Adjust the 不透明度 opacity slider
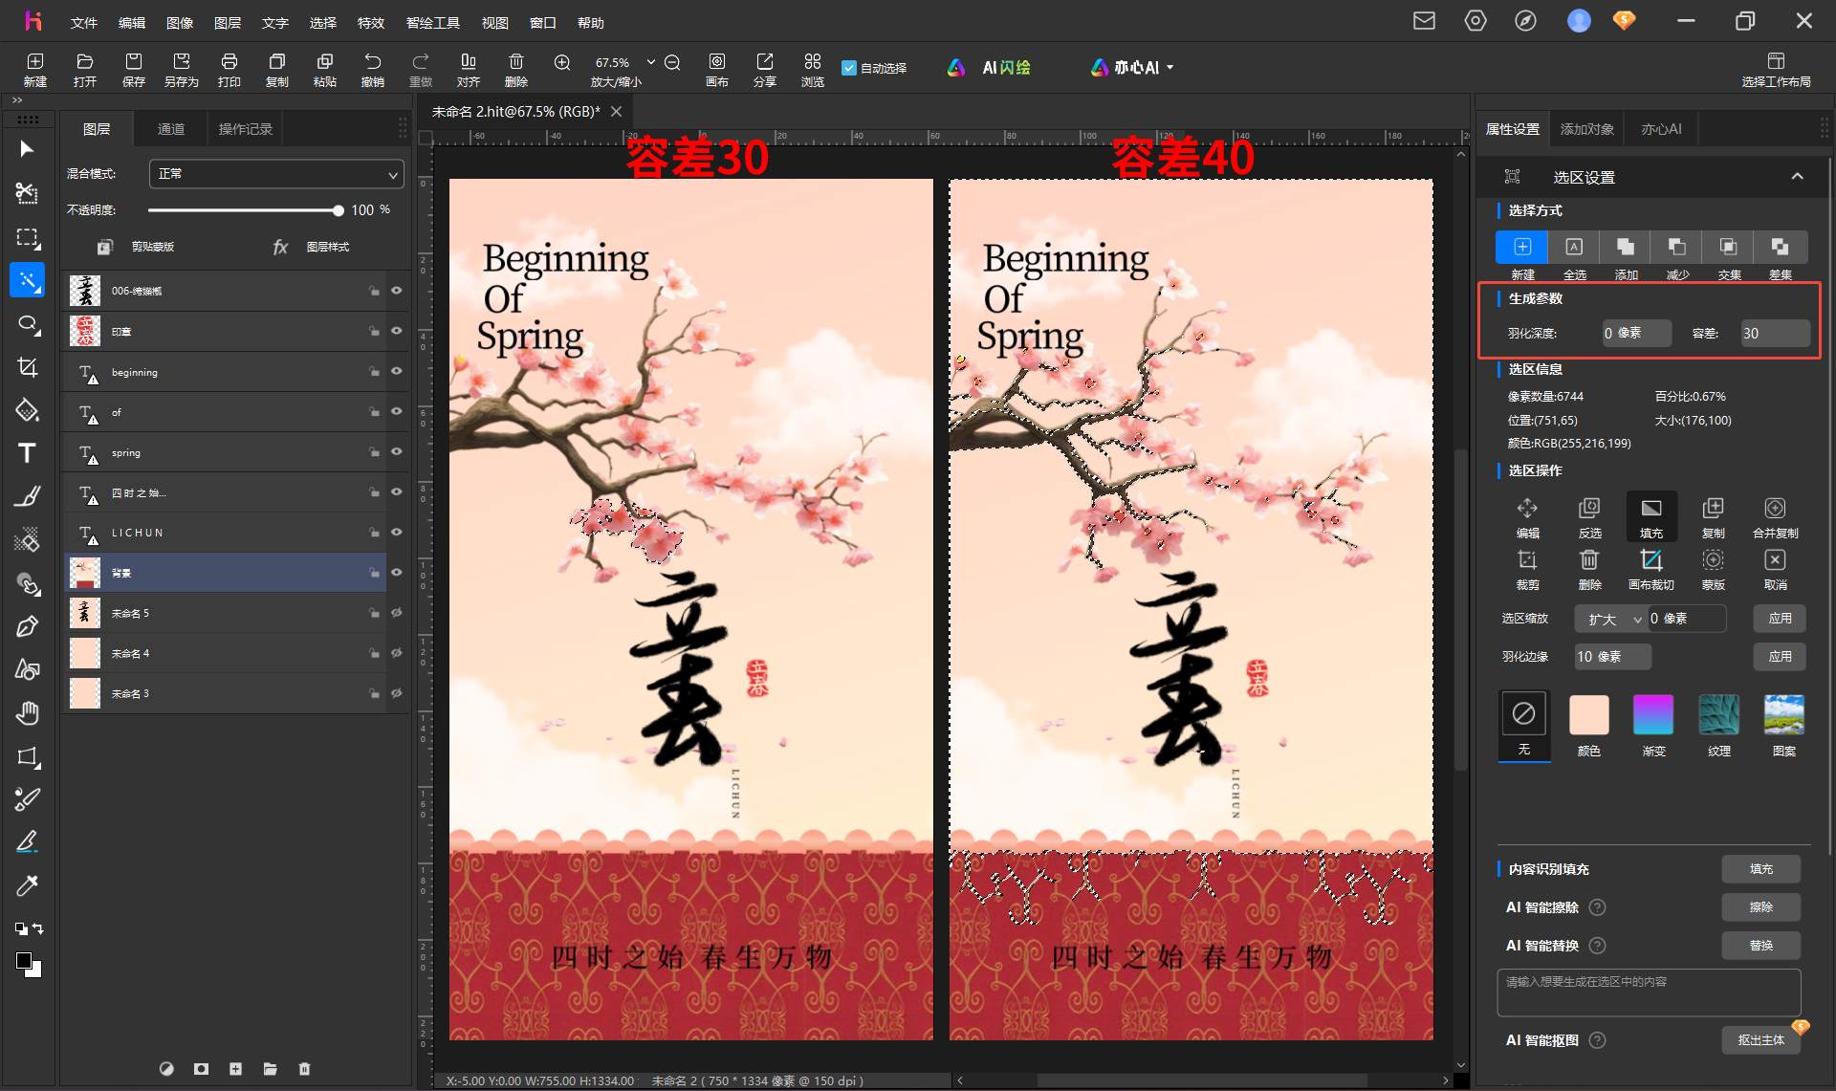This screenshot has width=1836, height=1091. click(x=245, y=210)
